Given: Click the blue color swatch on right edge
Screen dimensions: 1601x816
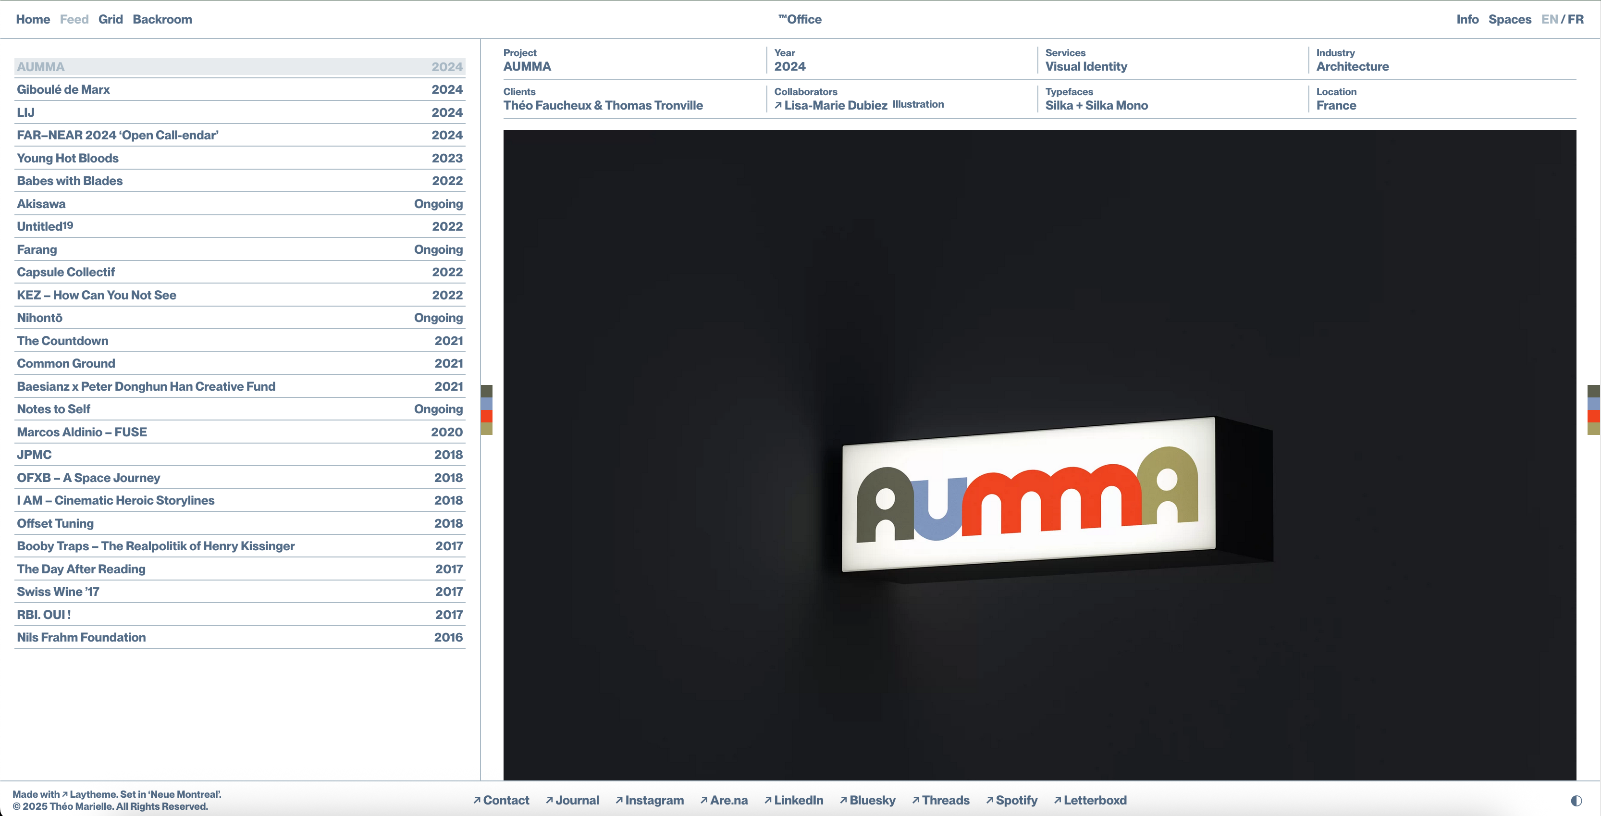Looking at the screenshot, I should [x=1593, y=403].
